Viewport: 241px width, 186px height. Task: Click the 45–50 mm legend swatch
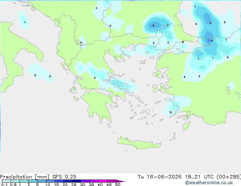coord(112,181)
